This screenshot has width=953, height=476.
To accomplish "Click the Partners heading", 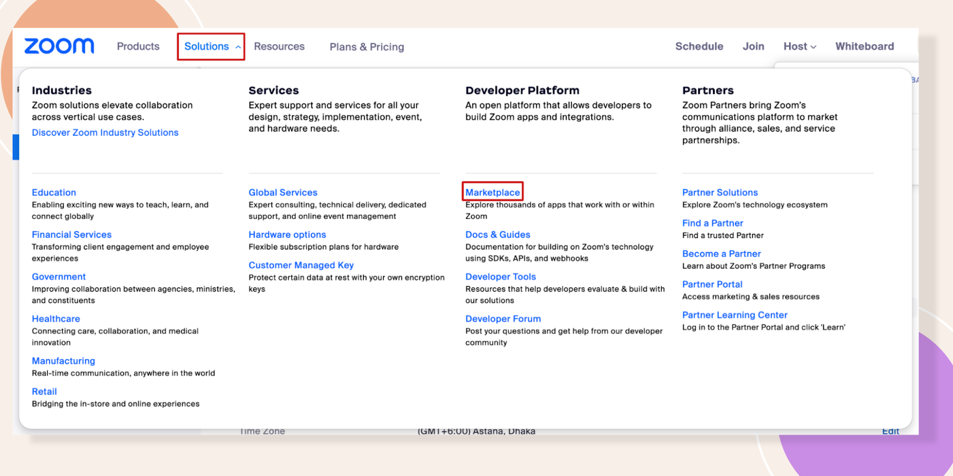I will (708, 90).
